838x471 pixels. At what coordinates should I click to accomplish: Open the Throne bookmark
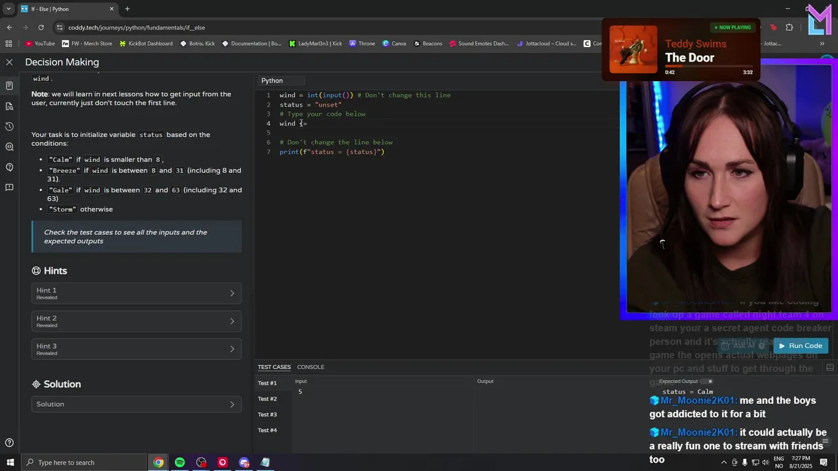tap(362, 44)
